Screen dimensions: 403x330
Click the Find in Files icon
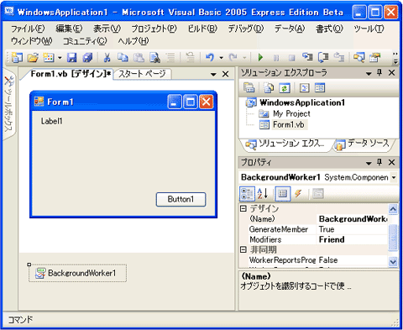tap(154, 58)
